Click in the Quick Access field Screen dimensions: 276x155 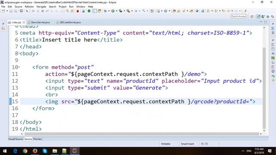(x=238, y=16)
